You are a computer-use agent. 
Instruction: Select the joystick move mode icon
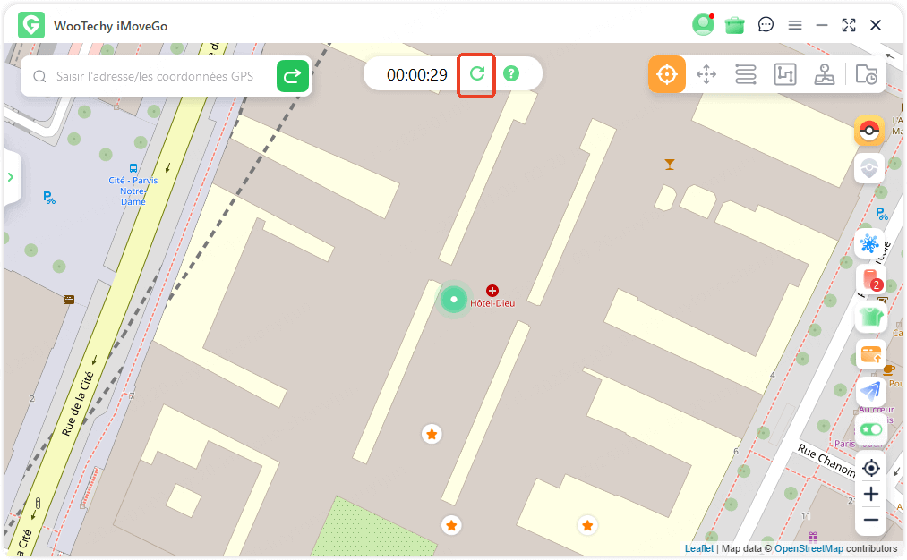pos(706,74)
